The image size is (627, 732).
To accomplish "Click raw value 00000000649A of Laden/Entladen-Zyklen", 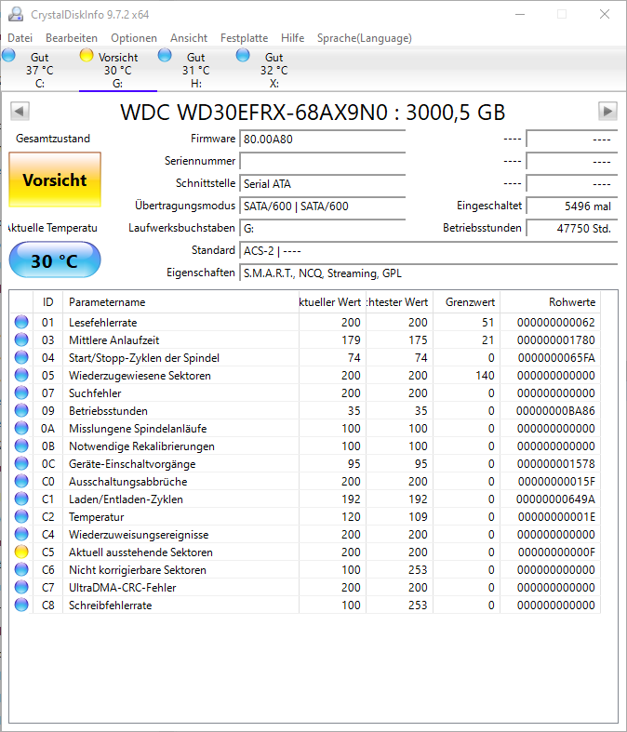I will coord(555,499).
